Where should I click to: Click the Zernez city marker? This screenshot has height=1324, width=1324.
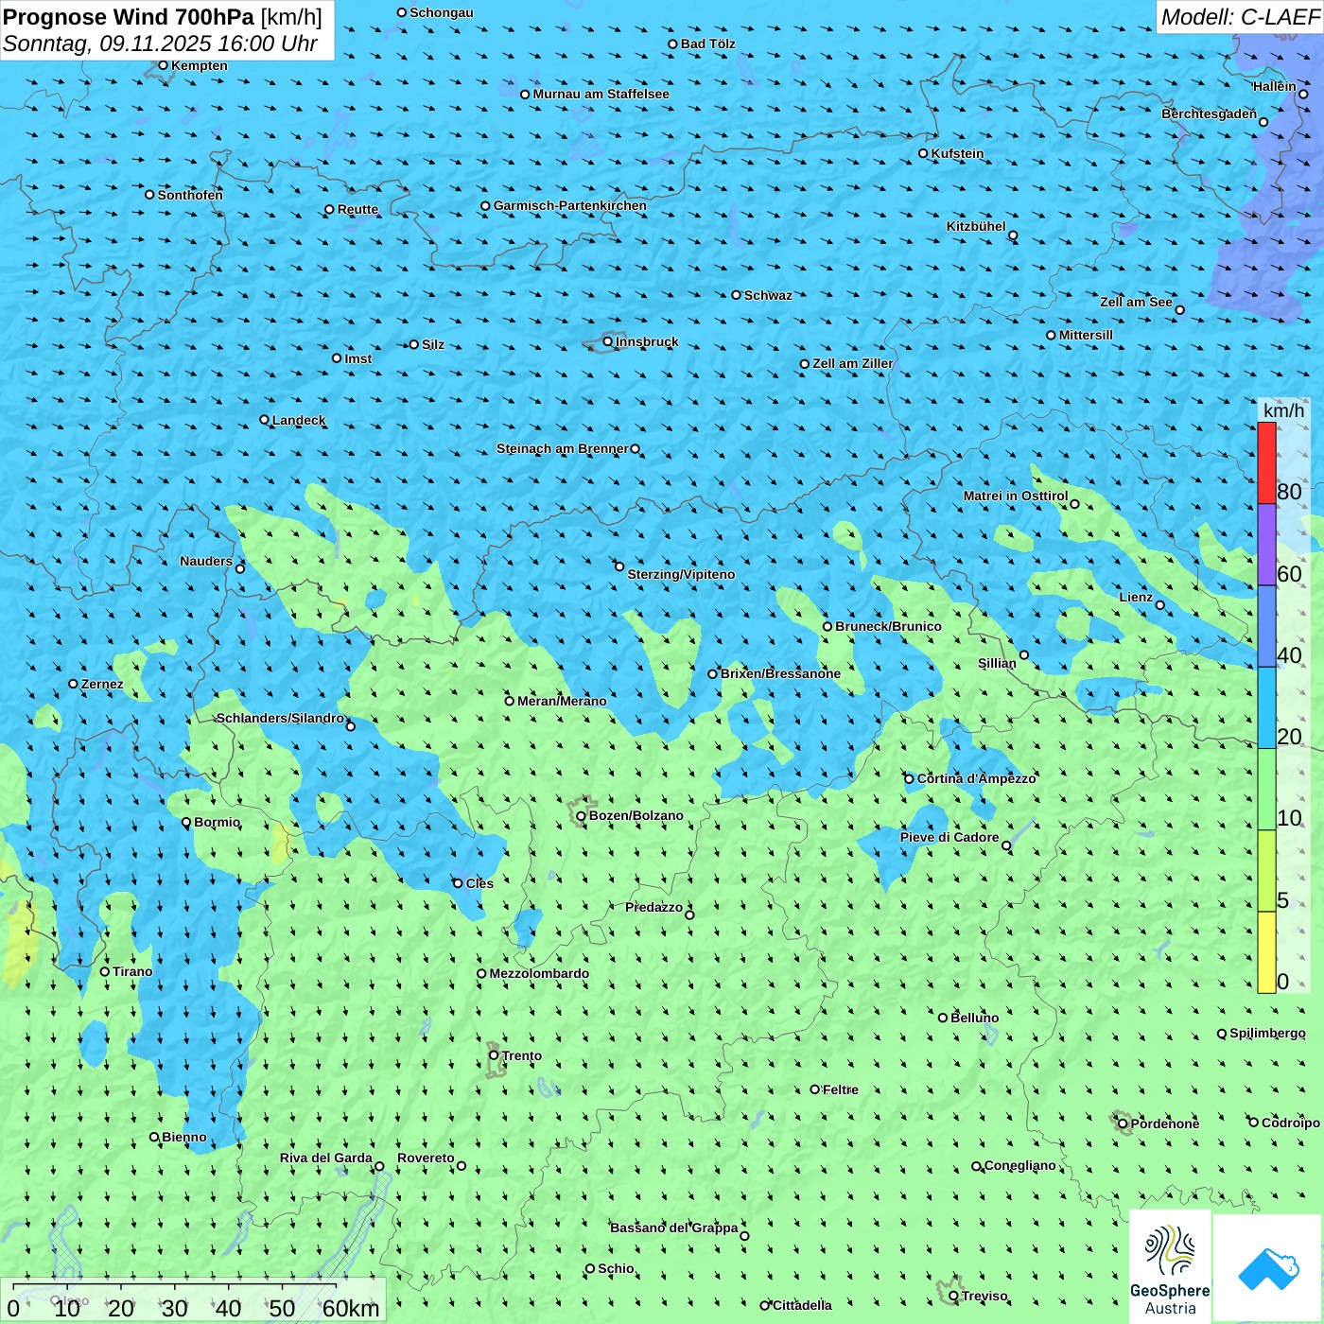[73, 684]
